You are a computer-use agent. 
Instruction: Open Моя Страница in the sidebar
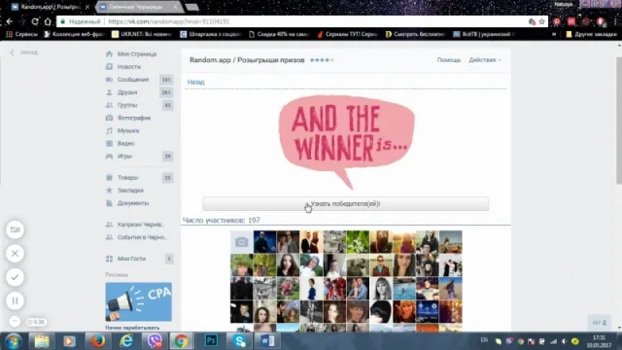coord(131,54)
